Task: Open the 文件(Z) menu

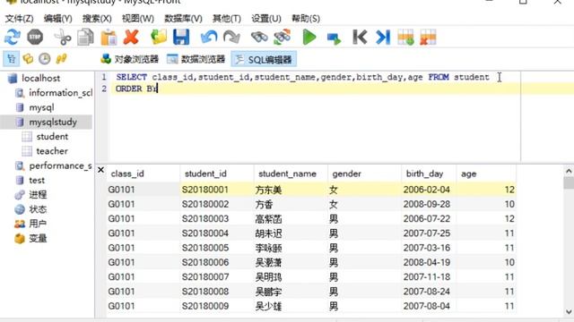Action: pyautogui.click(x=19, y=19)
